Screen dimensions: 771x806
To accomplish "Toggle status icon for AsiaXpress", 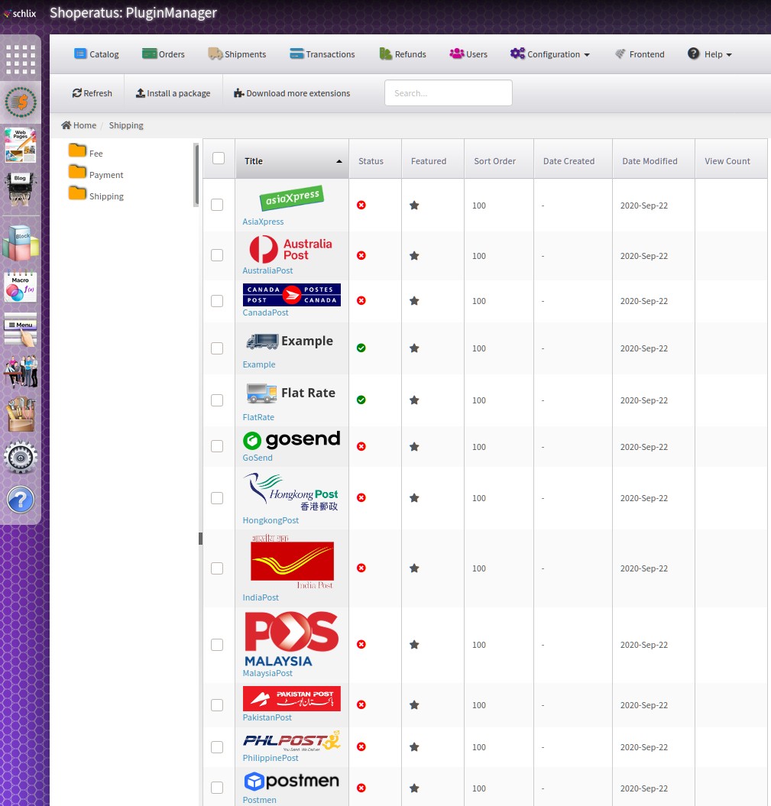I will (x=361, y=205).
